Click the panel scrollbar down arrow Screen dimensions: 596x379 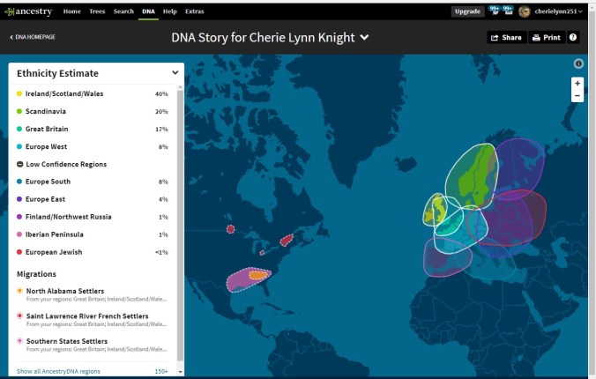point(180,372)
